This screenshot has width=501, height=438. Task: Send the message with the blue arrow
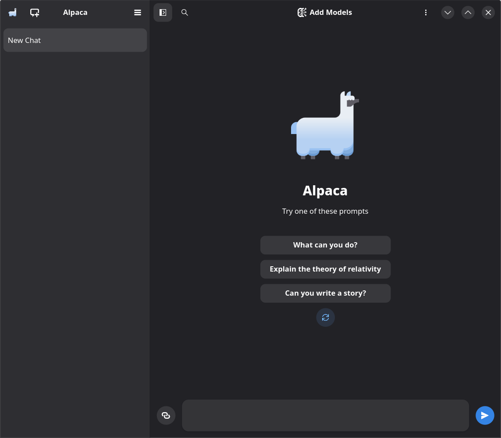pos(485,415)
